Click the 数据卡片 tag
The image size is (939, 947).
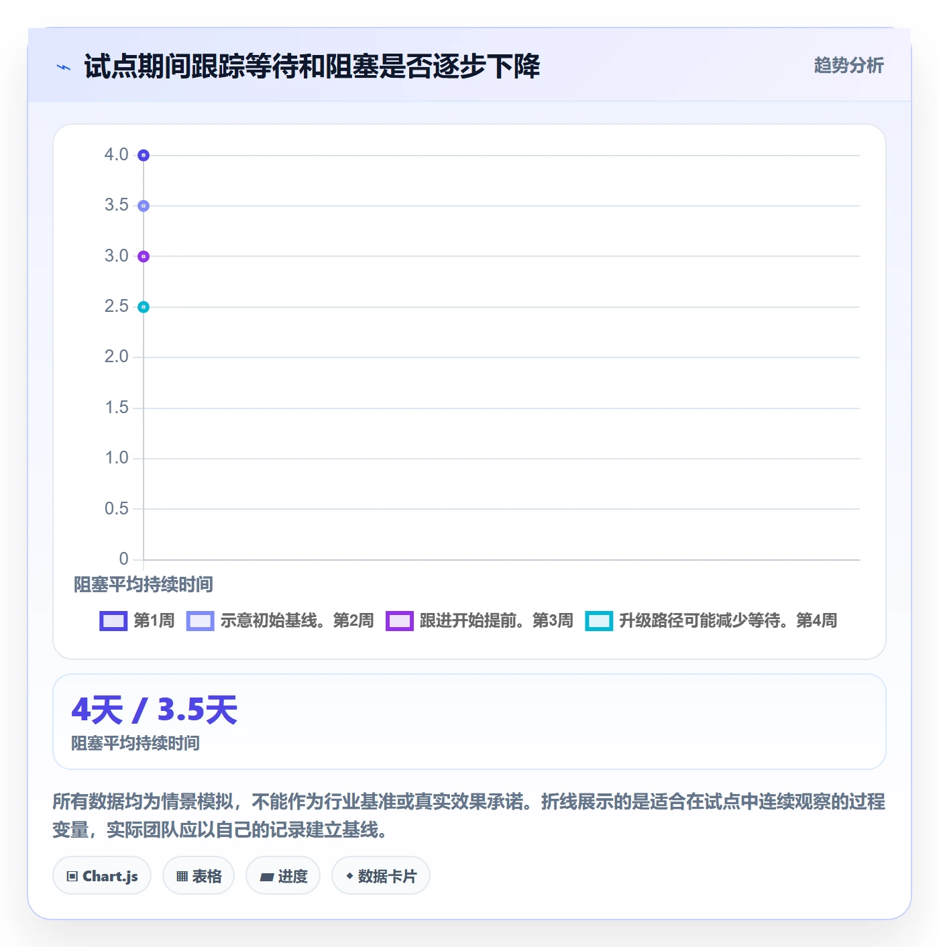pyautogui.click(x=381, y=876)
